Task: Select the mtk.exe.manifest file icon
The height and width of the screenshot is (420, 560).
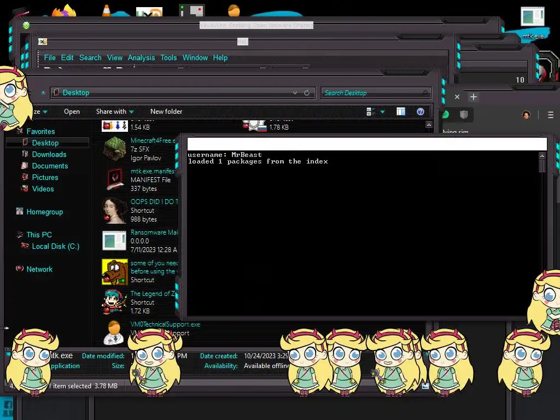Action: point(115,179)
